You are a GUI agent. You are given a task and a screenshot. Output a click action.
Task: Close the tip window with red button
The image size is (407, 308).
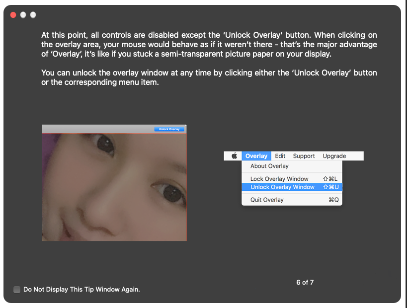[x=13, y=15]
